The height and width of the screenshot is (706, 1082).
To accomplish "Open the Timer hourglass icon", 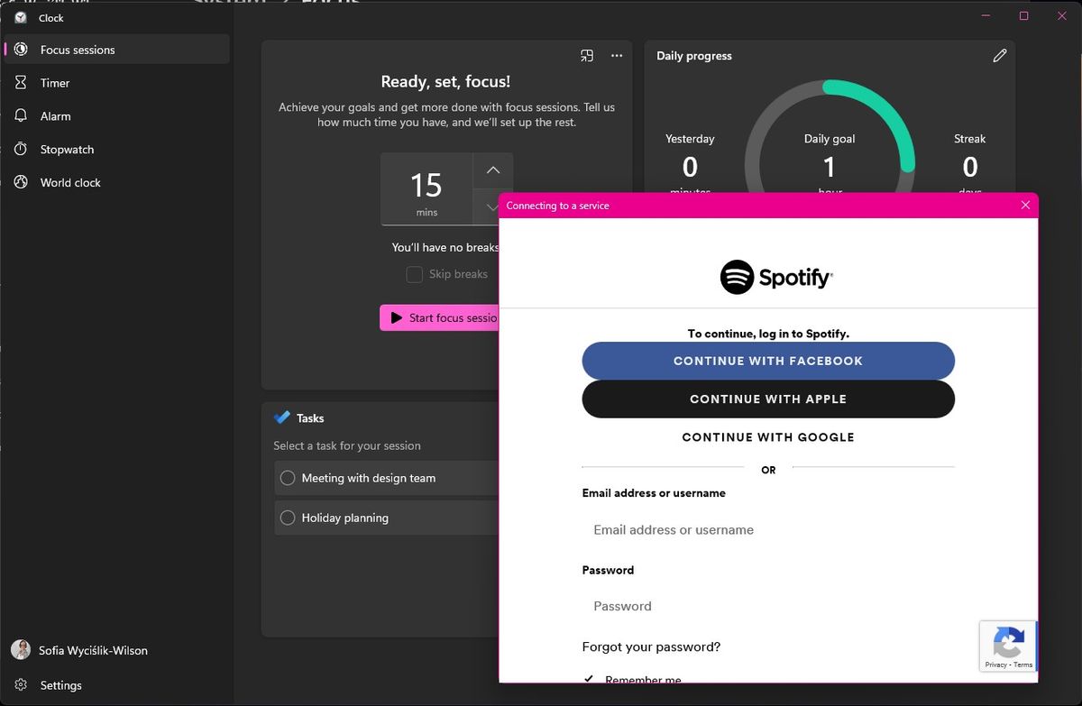I will point(21,83).
